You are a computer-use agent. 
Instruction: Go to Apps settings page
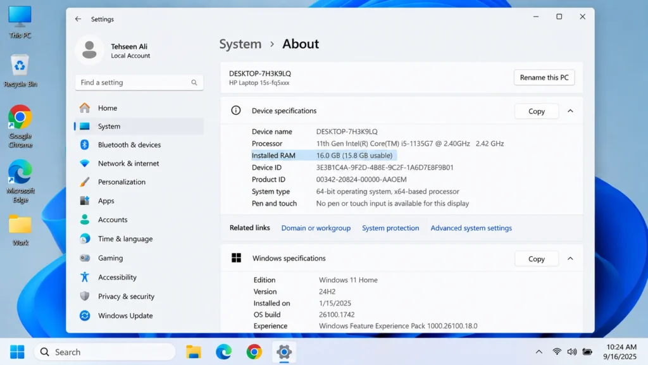coord(139,201)
